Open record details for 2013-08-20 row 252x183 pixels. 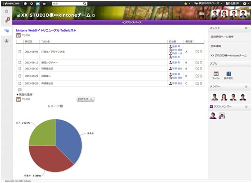pyautogui.click(x=20, y=69)
